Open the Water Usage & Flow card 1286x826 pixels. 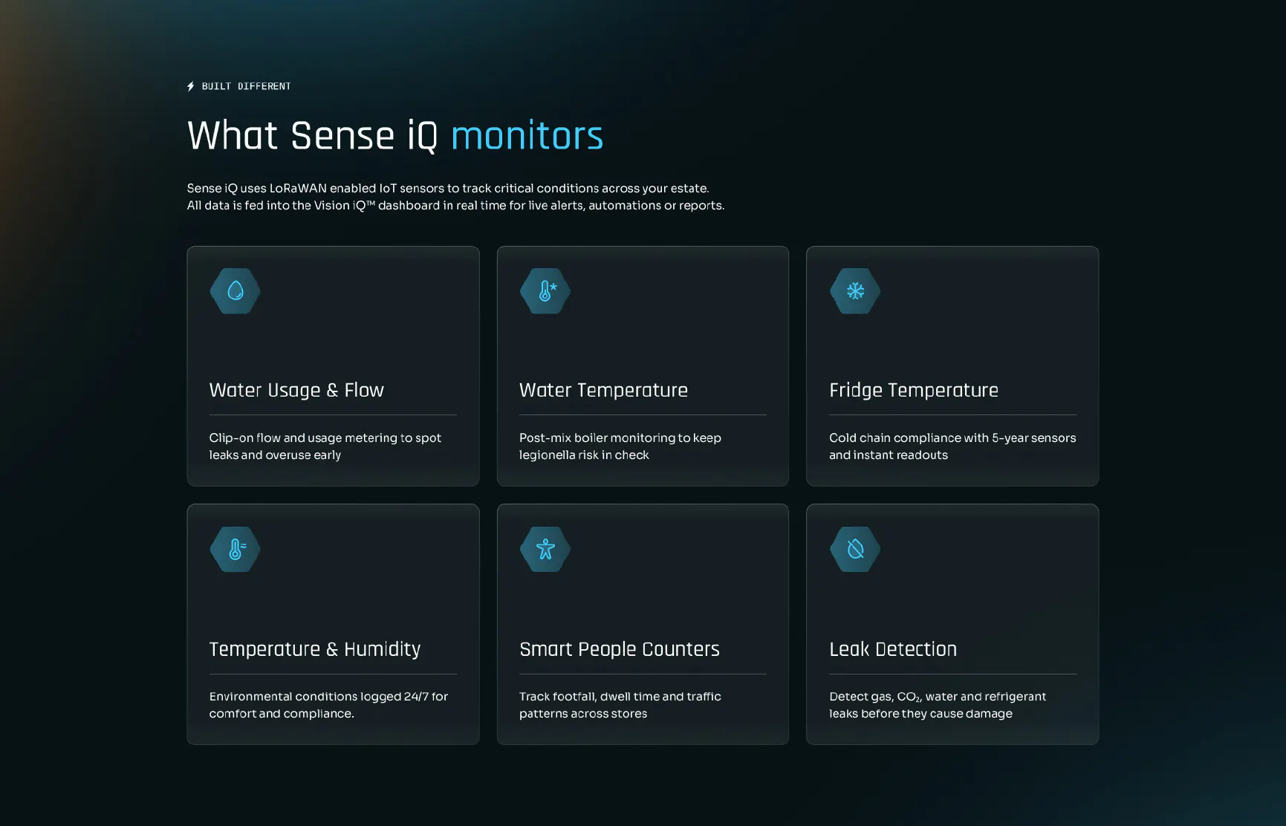pyautogui.click(x=333, y=365)
